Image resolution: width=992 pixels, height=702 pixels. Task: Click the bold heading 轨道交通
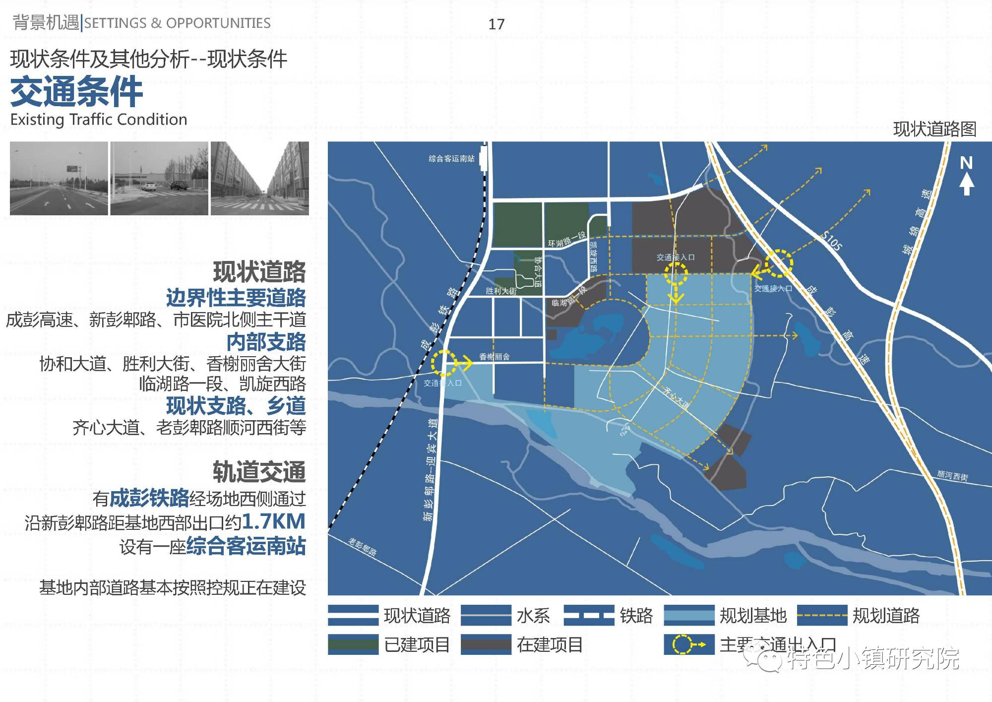pos(259,471)
